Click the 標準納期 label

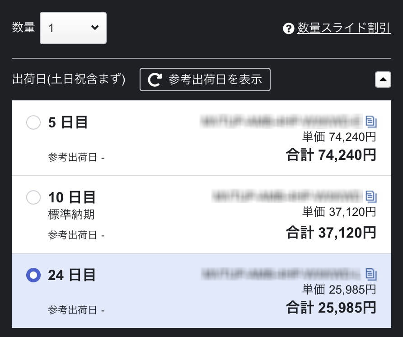[71, 215]
